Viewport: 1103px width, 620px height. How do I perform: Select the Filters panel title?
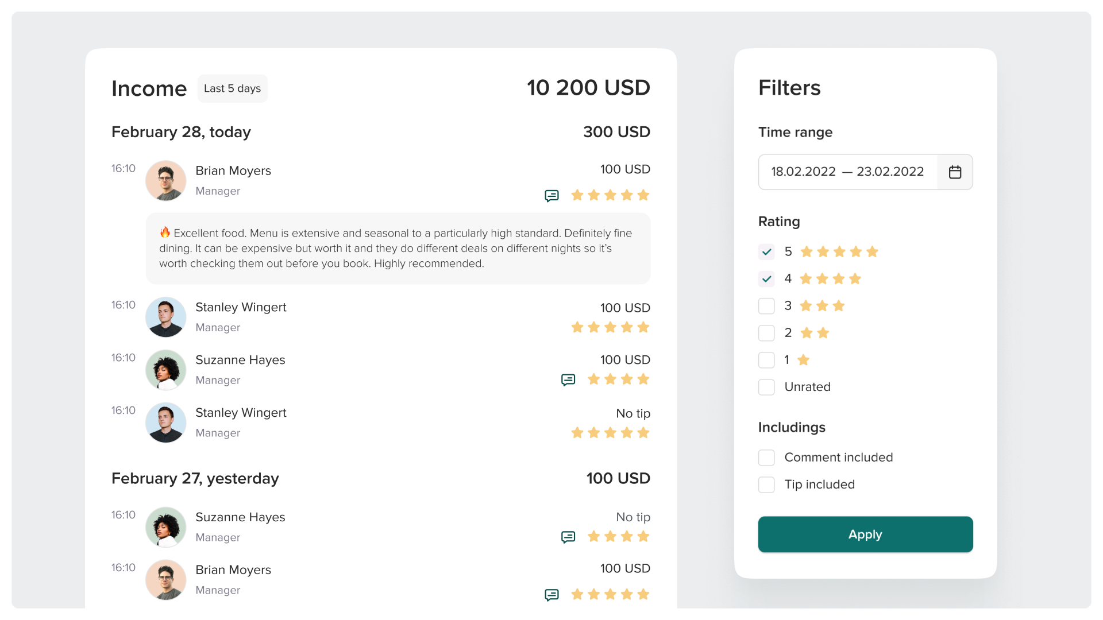pos(789,88)
